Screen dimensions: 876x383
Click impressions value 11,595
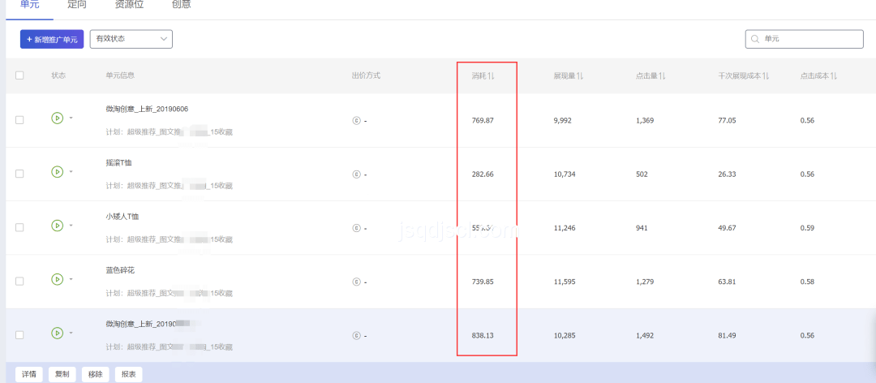point(565,282)
